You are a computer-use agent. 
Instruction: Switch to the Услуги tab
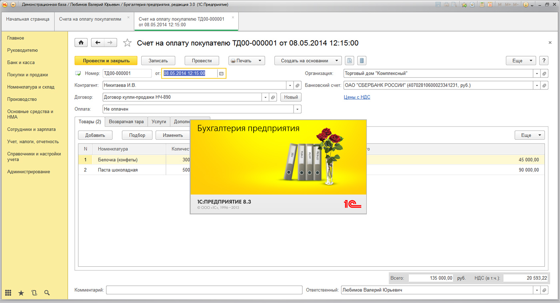tap(159, 121)
